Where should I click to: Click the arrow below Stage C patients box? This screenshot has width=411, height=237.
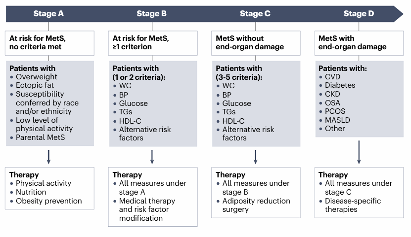(255, 156)
